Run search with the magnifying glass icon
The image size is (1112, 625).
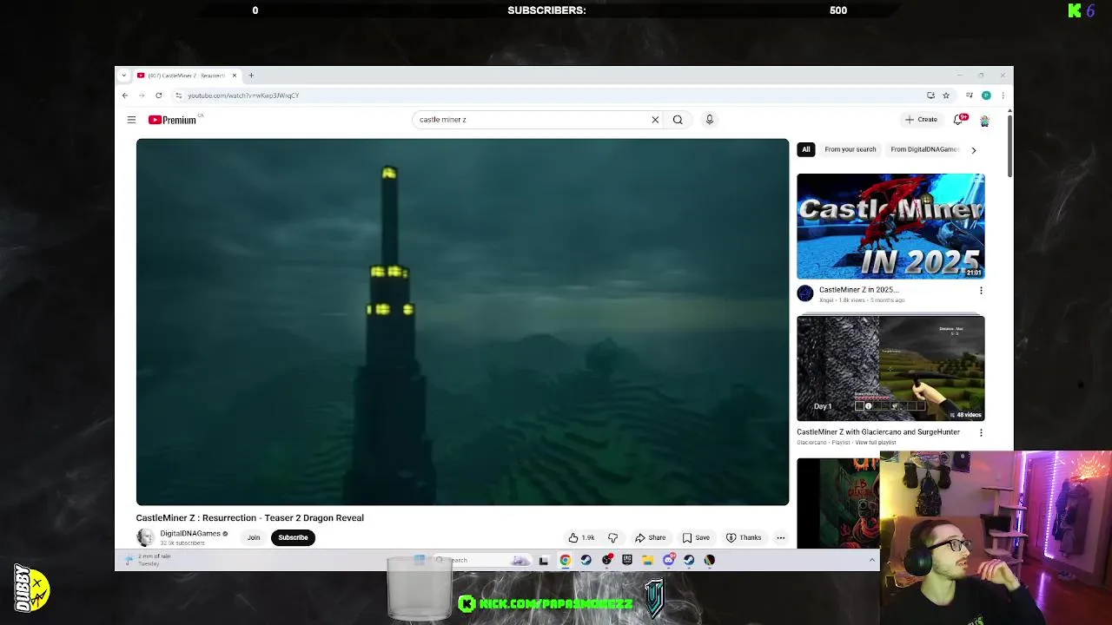(678, 120)
